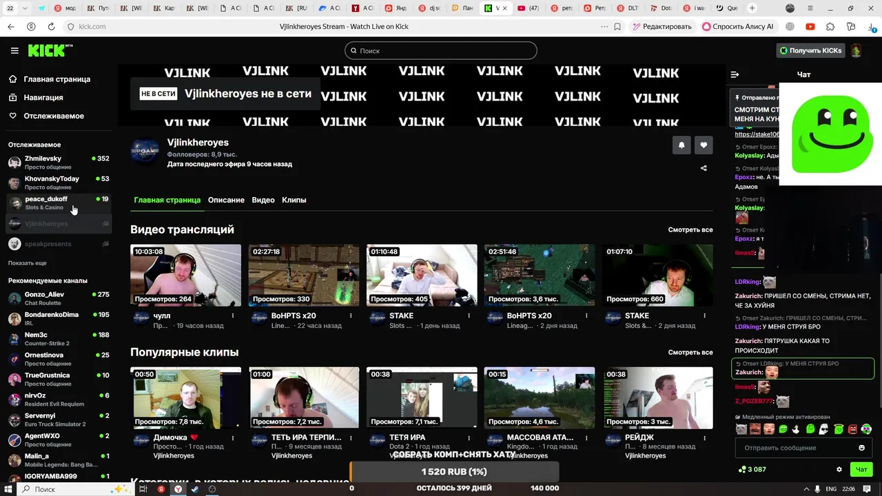Click 'Смотреть все' for Популярные клипы
882x496 pixels.
[690, 352]
